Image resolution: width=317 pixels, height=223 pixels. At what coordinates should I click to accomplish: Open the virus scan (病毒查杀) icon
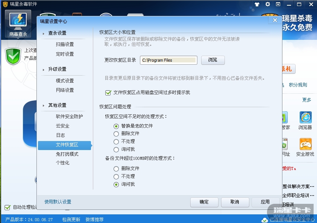pyautogui.click(x=18, y=24)
